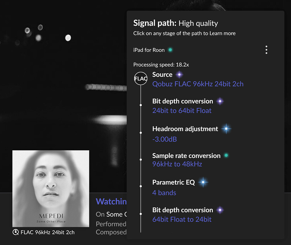Click the green zone indicator beside iPad for Roon
291x245 pixels.
[x=170, y=49]
